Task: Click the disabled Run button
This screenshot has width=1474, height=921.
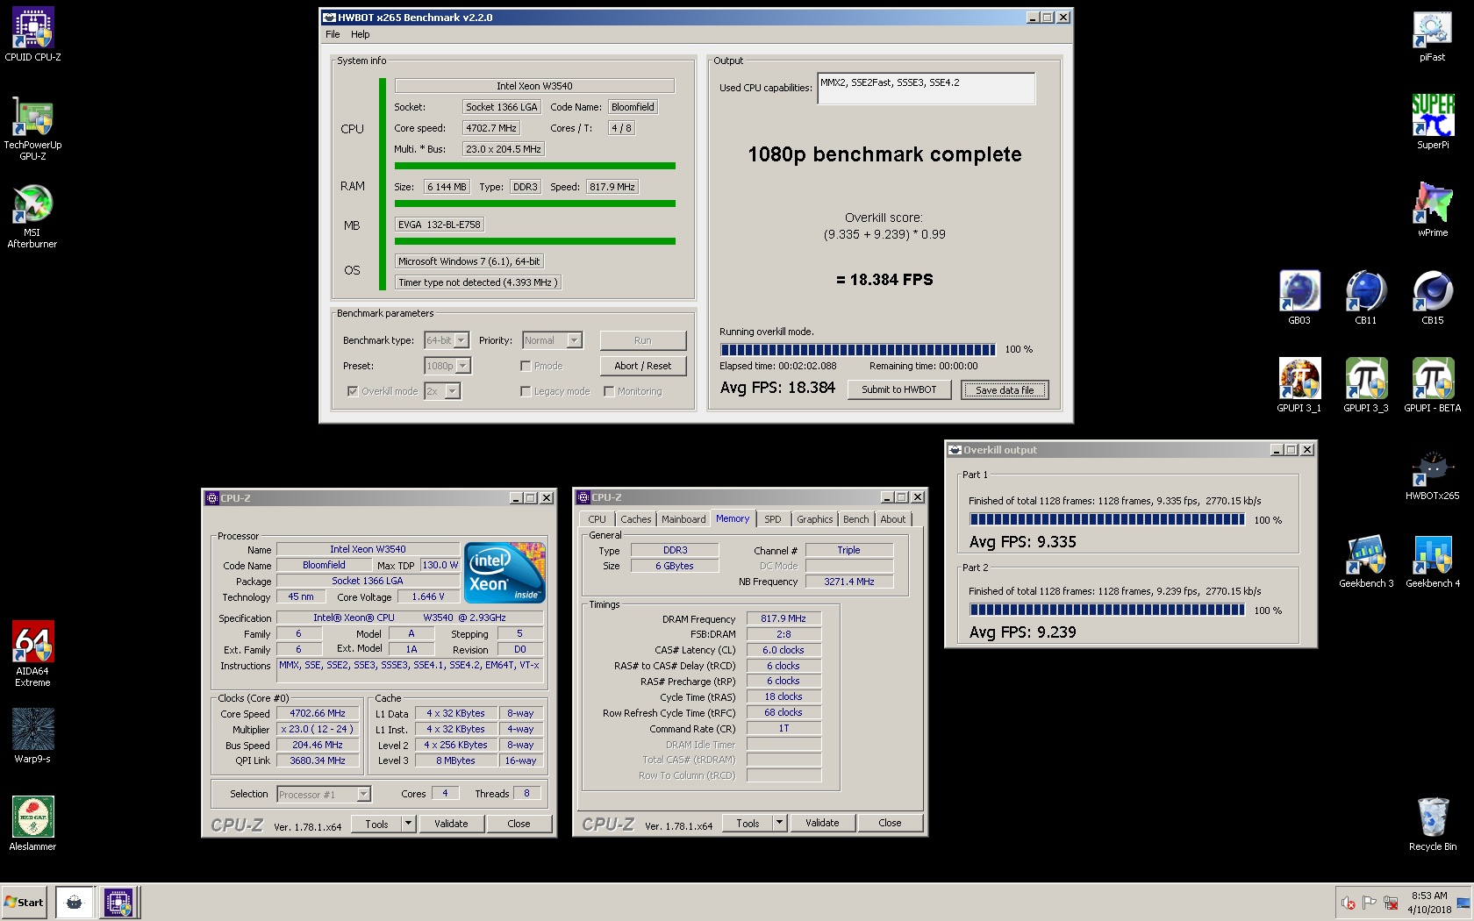Action: click(643, 340)
